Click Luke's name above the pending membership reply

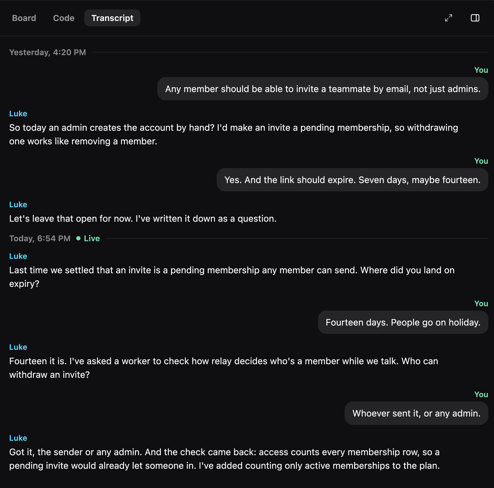18,113
